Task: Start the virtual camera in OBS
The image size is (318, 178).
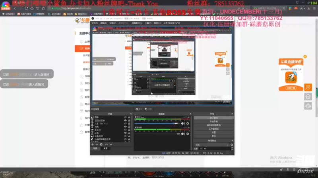Action: coord(214,125)
